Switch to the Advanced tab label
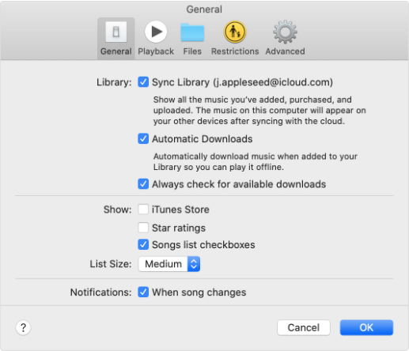The height and width of the screenshot is (351, 409). [x=285, y=51]
